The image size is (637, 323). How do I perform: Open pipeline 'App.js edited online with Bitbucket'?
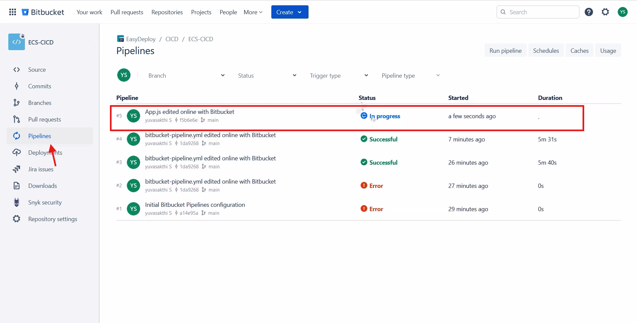(190, 112)
